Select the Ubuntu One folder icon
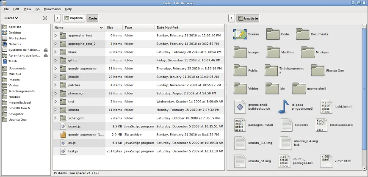Screen dimensions: 368x177 click(x=318, y=70)
